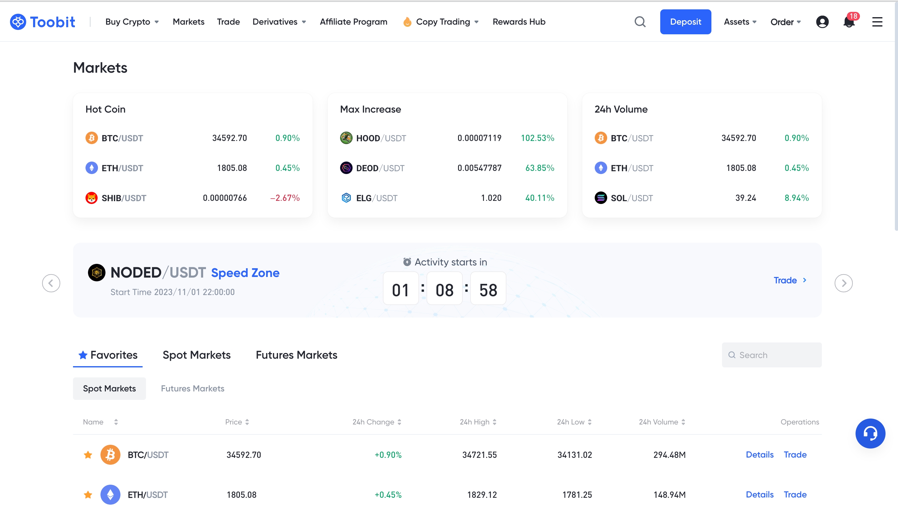Click BTC coin icon in 24h Volume card
Image resolution: width=898 pixels, height=509 pixels.
point(601,138)
